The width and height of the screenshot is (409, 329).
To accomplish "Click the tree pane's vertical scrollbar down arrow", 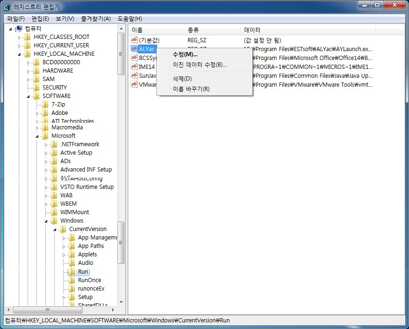I will pyautogui.click(x=121, y=302).
